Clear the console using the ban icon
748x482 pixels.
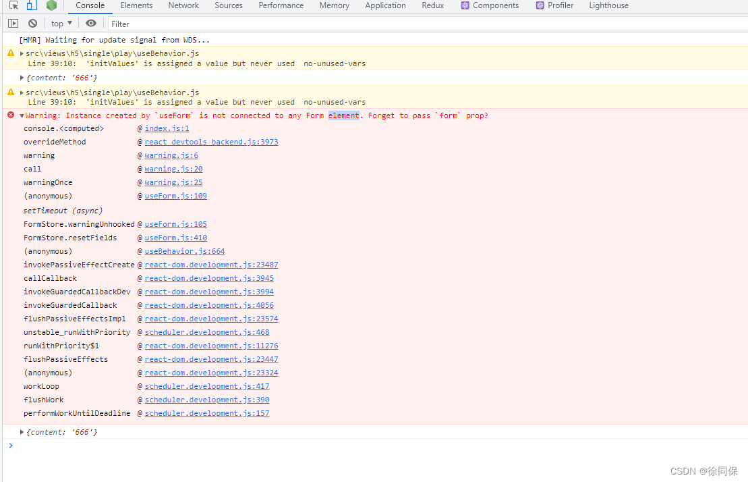(x=32, y=23)
